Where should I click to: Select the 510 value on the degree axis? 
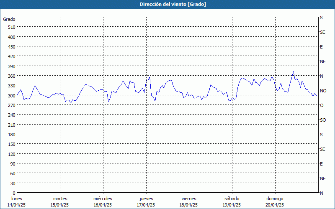click(x=12, y=27)
